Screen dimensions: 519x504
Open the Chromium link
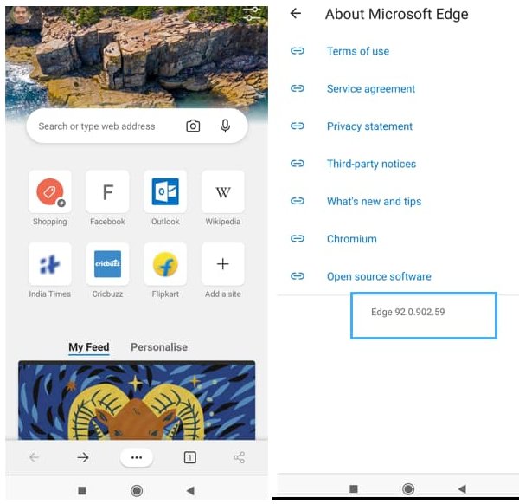click(352, 239)
